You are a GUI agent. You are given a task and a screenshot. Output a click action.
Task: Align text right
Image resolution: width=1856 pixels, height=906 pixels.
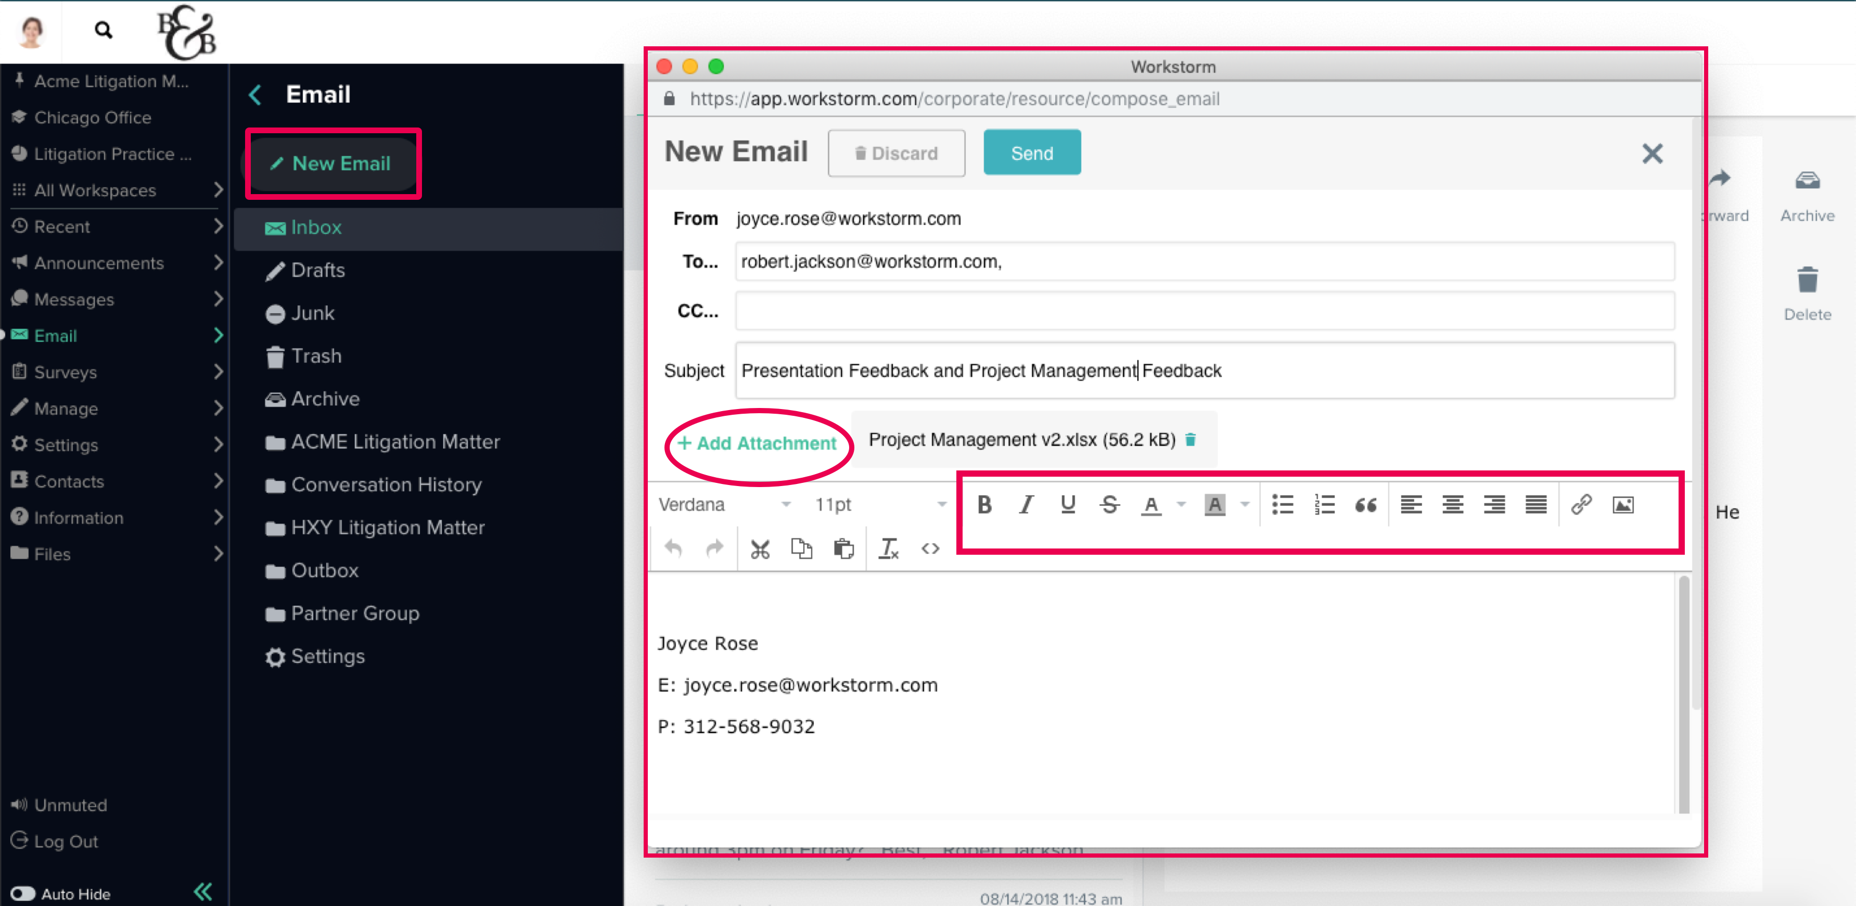pos(1494,505)
